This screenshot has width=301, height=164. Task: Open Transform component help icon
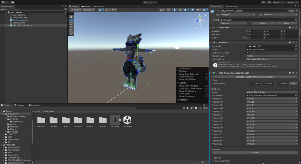click(x=290, y=28)
